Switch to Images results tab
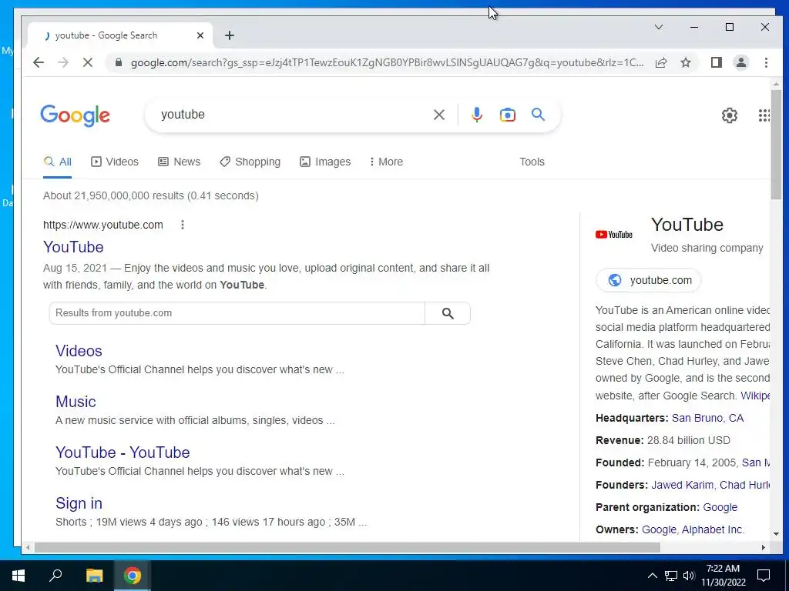The image size is (789, 591). coord(325,162)
